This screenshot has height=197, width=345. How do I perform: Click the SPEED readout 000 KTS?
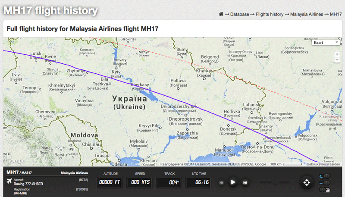[x=140, y=182]
